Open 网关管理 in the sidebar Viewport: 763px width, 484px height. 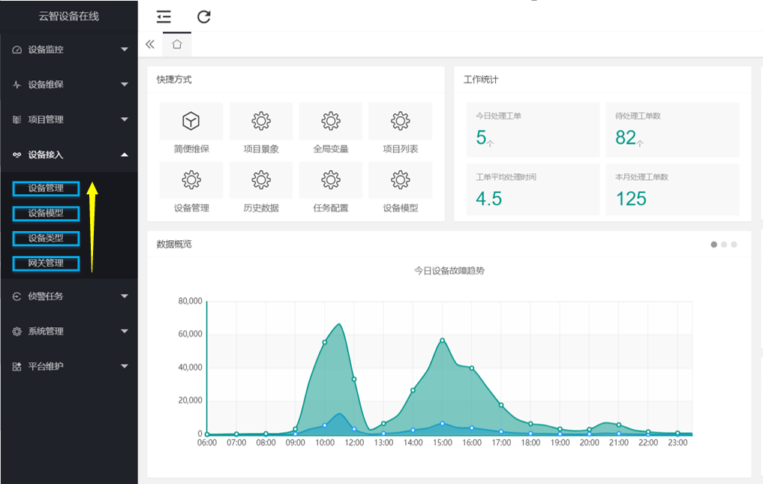(x=46, y=263)
